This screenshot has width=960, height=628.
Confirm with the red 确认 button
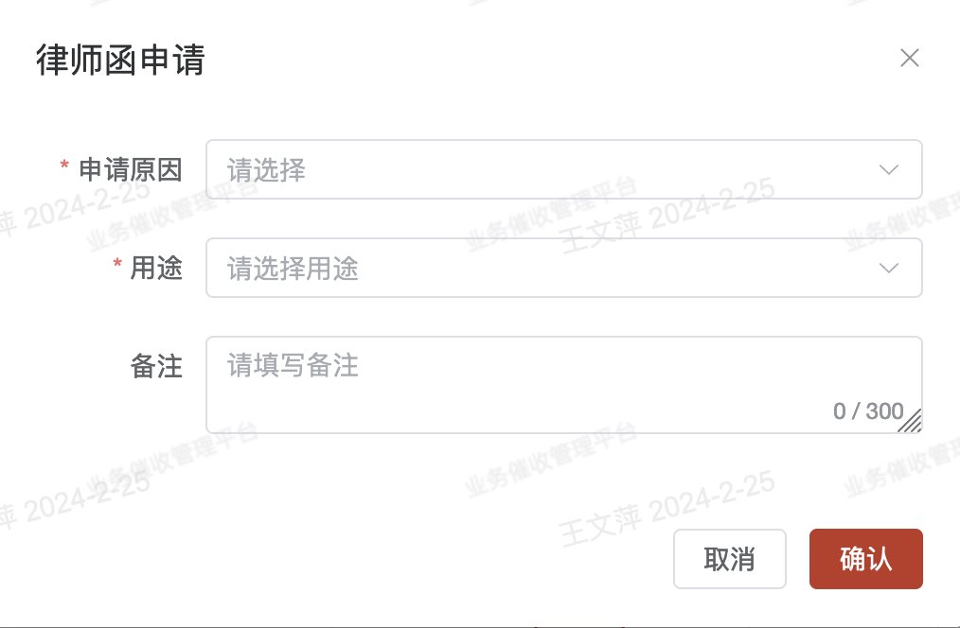click(x=865, y=559)
